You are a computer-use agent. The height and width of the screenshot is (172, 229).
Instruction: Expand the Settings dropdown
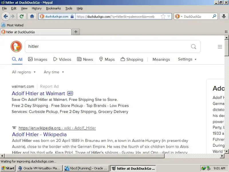click(x=187, y=59)
